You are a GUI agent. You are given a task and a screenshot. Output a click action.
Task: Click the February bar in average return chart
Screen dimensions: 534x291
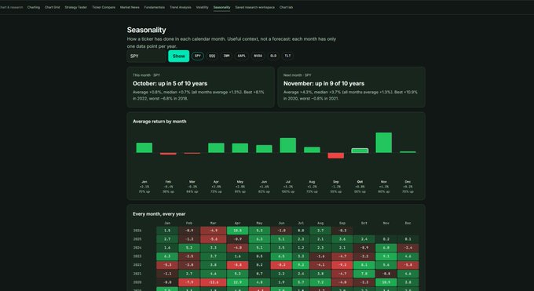click(168, 154)
